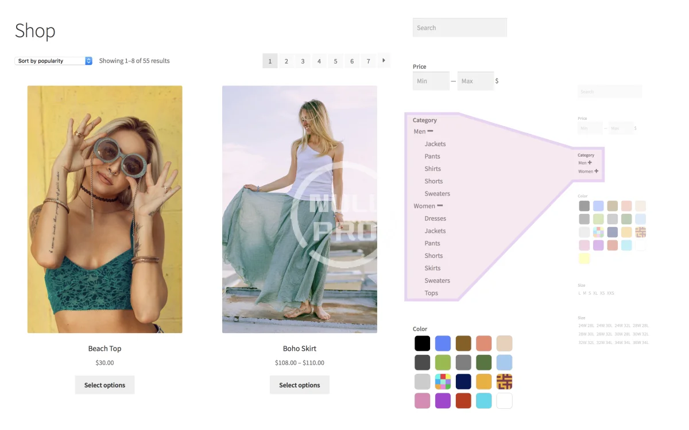Filter by Women's Dresses category

tap(435, 218)
